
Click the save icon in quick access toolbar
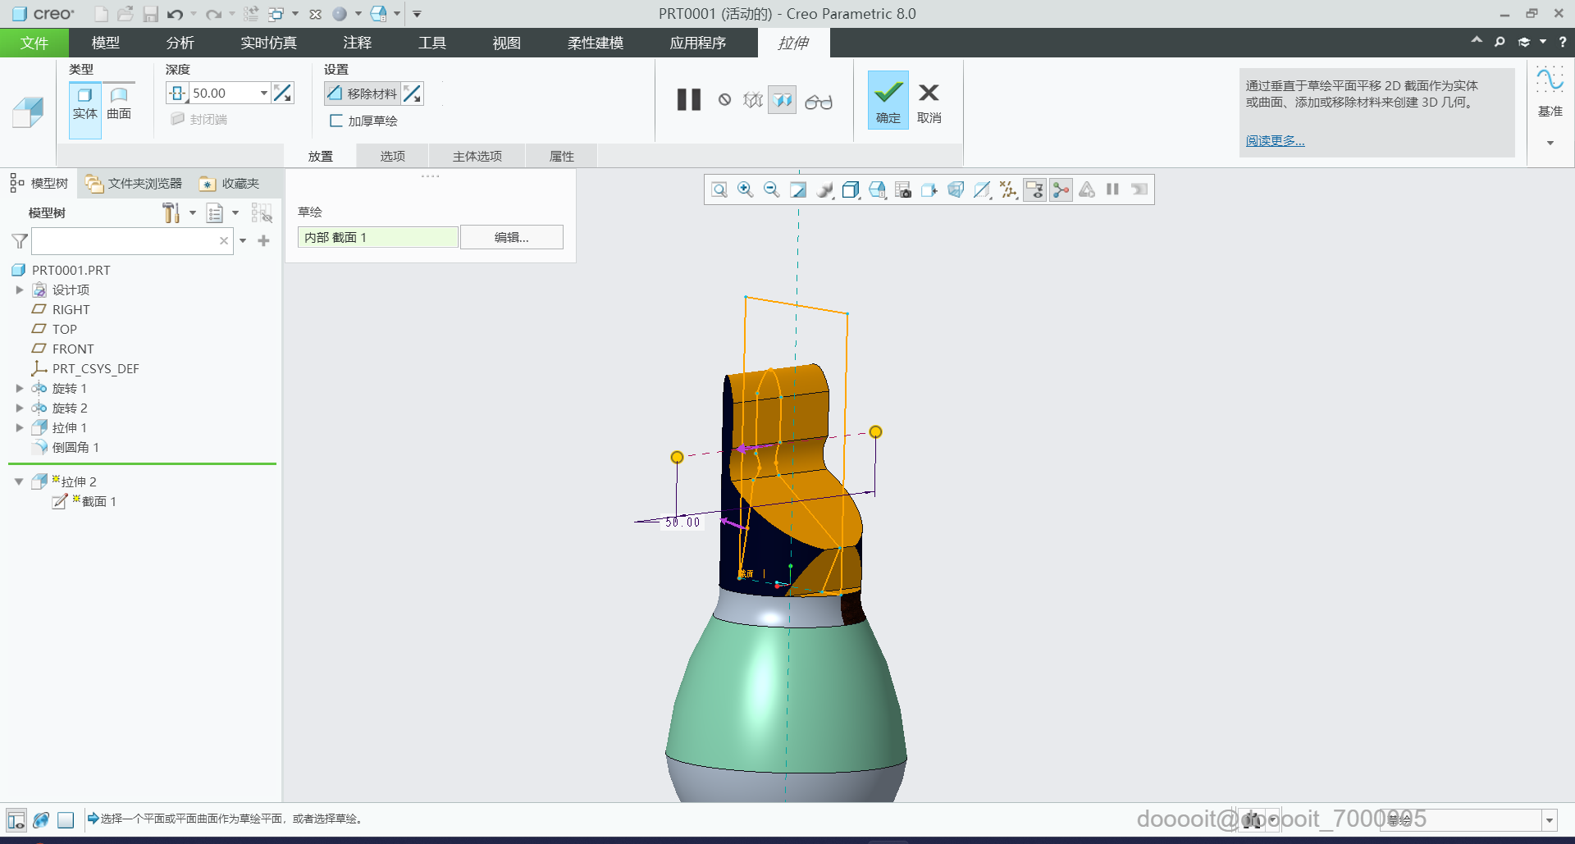tap(150, 14)
